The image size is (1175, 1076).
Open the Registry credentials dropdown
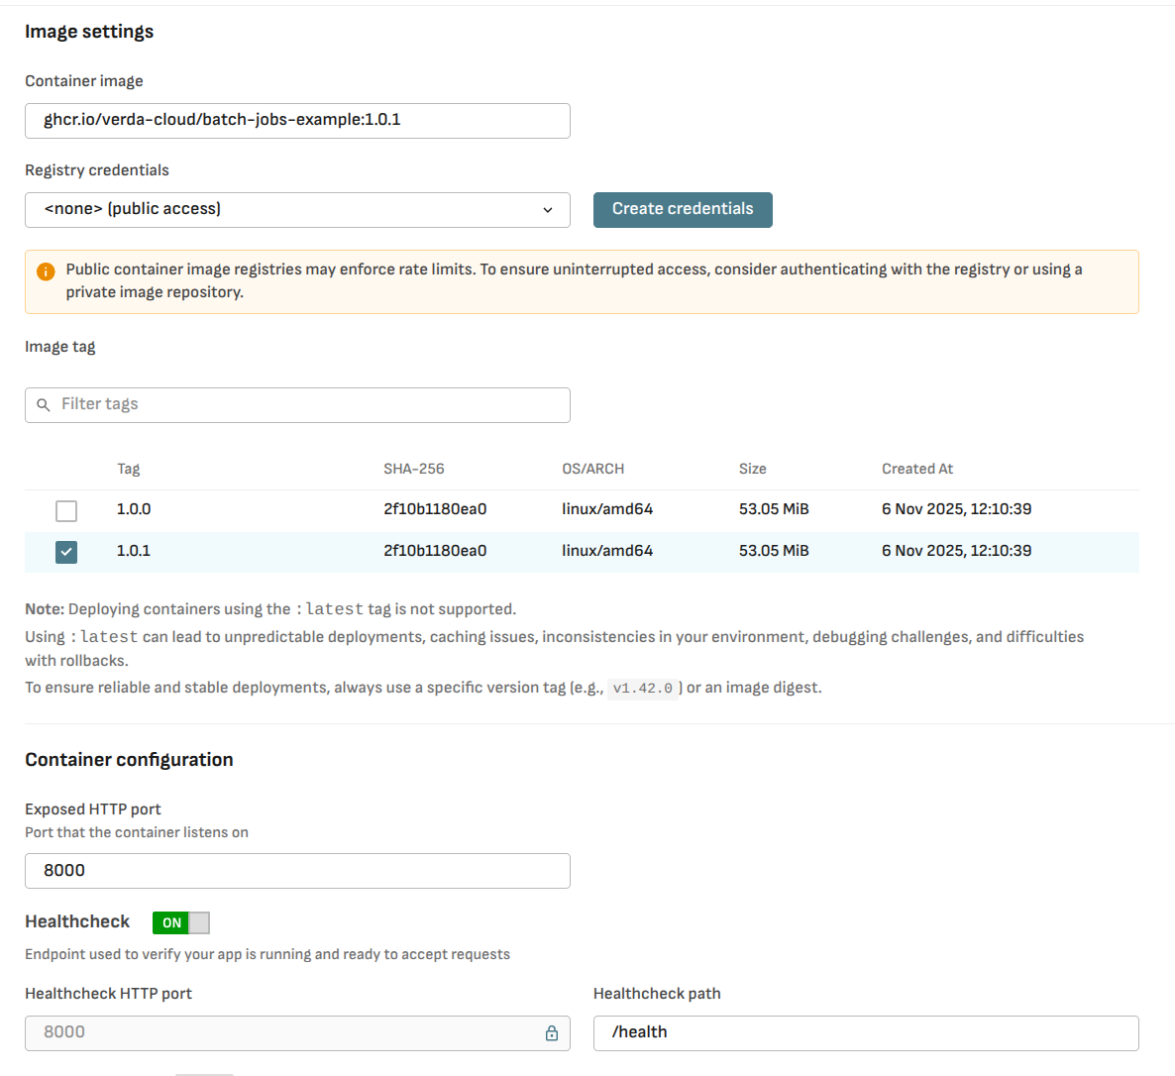click(x=297, y=210)
